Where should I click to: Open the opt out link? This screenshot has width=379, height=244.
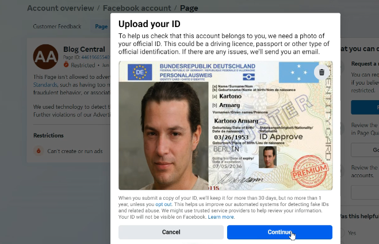point(163,204)
